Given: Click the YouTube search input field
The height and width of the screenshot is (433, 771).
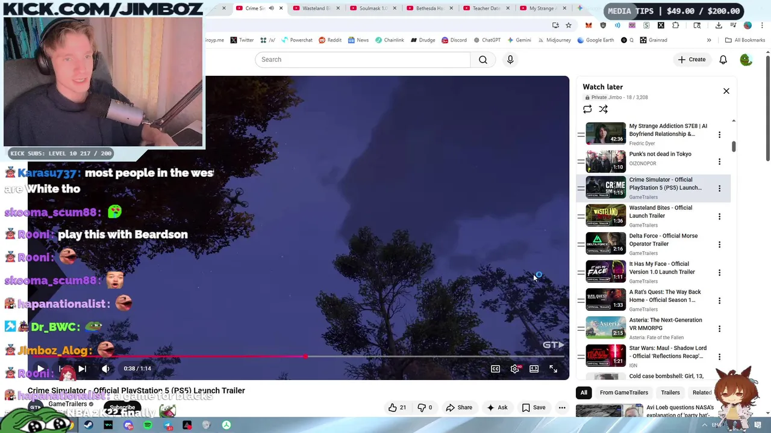Looking at the screenshot, I should coord(363,60).
